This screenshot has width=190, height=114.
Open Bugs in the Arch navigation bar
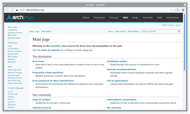point(135,18)
